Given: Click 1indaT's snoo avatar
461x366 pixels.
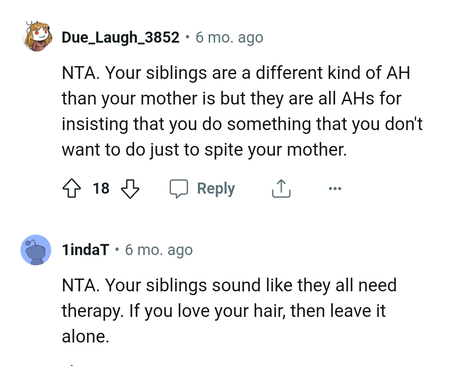Looking at the screenshot, I should 36,250.
